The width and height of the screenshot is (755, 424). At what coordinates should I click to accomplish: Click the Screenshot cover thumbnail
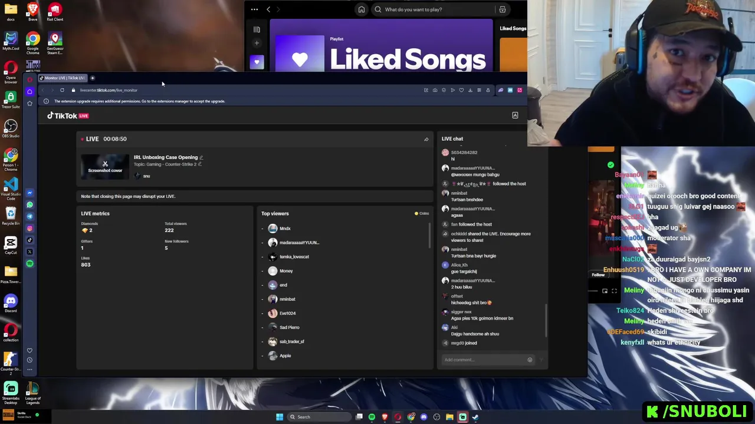pyautogui.click(x=105, y=167)
